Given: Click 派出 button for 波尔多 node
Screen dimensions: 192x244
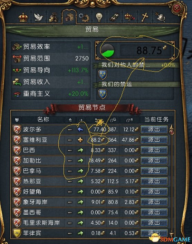Looking at the screenshot, I should pyautogui.click(x=154, y=130).
